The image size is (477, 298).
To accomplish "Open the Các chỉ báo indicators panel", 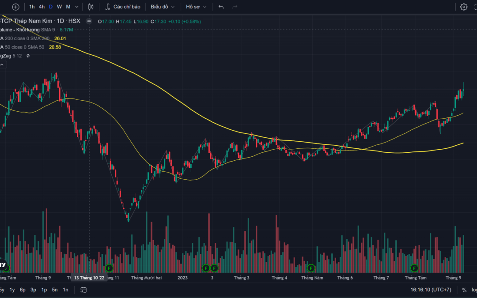I will pyautogui.click(x=123, y=7).
